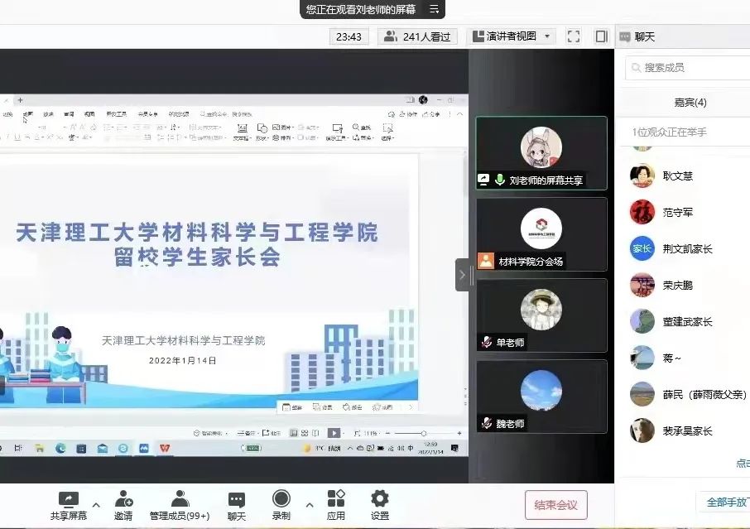The width and height of the screenshot is (750, 529).
Task: Open the Settings (设置) gear icon
Action: [380, 498]
